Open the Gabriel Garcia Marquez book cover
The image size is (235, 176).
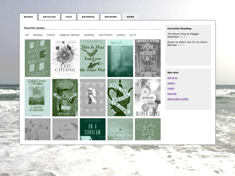coord(37,98)
